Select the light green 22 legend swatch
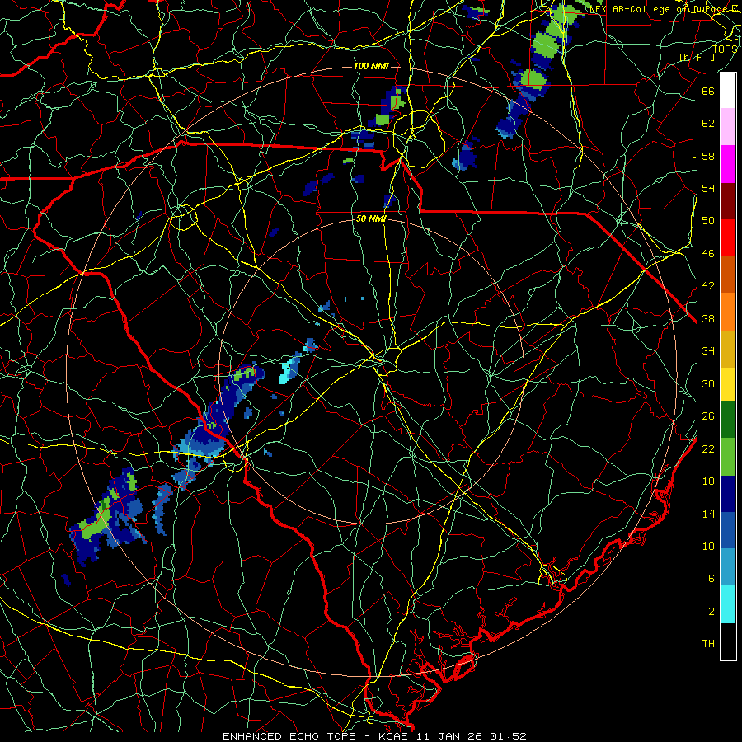Screen dimensions: 742x742 click(728, 457)
